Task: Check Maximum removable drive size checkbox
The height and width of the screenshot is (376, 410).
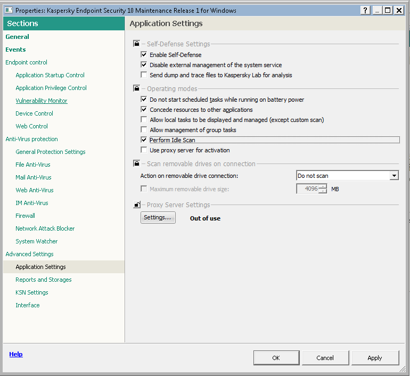Action: click(x=144, y=189)
